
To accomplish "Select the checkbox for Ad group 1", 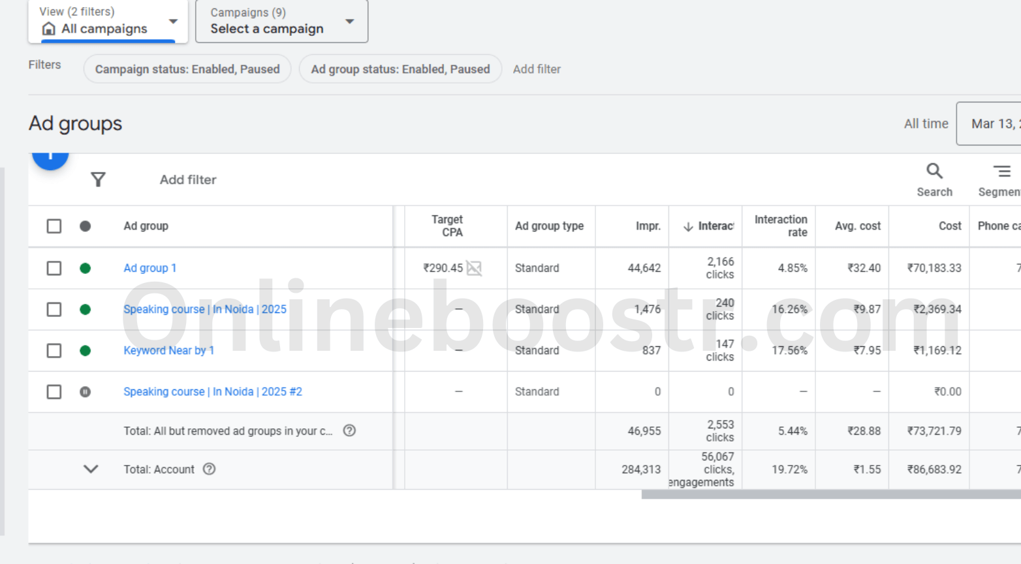I will 54,268.
